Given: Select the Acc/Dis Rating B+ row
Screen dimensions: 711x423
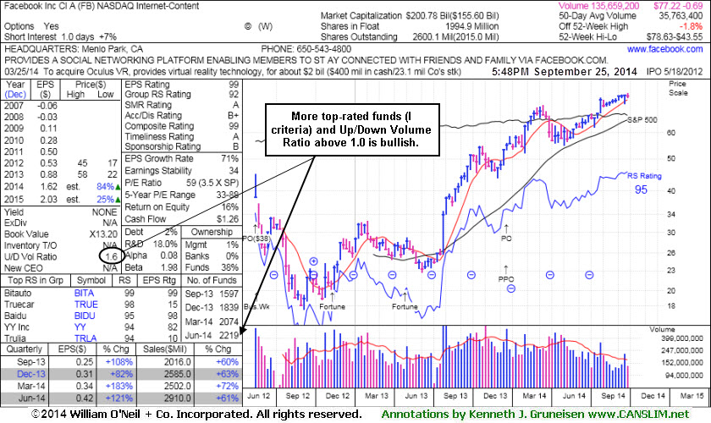Looking at the screenshot, I should pyautogui.click(x=182, y=116).
